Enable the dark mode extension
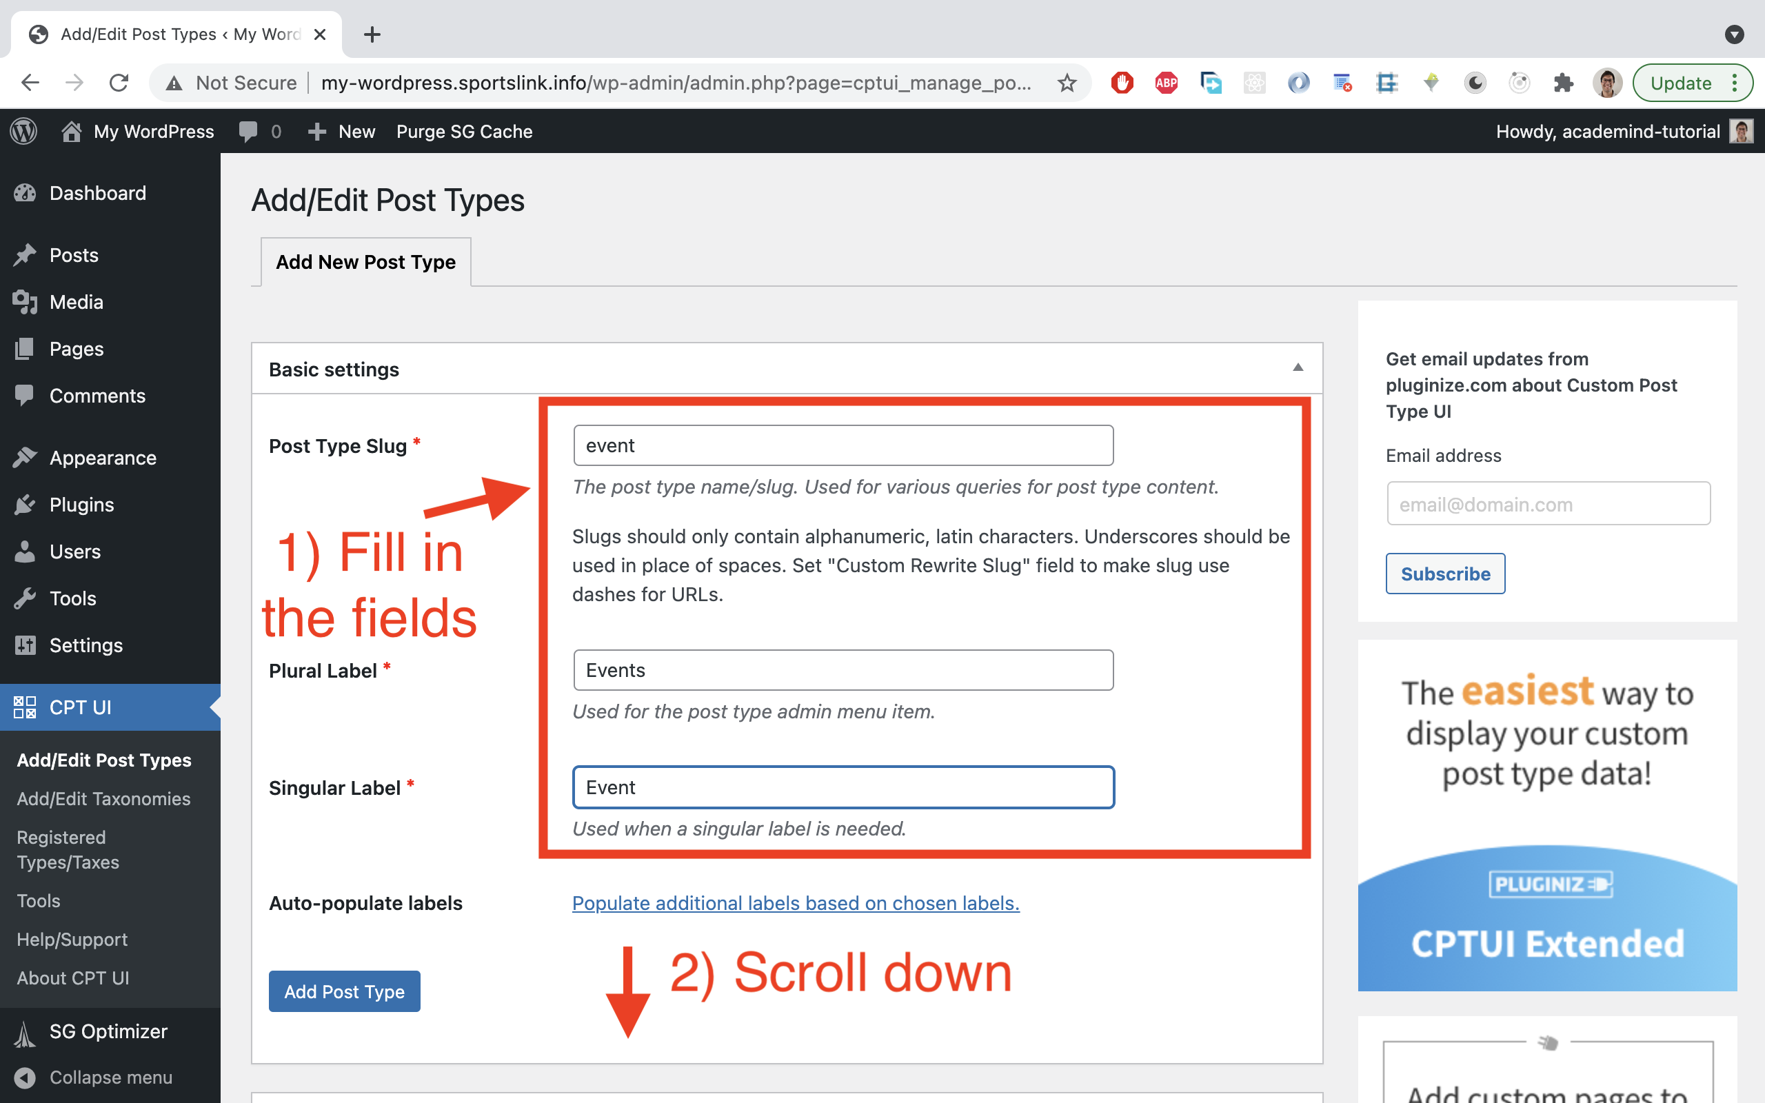1765x1103 pixels. pyautogui.click(x=1474, y=83)
